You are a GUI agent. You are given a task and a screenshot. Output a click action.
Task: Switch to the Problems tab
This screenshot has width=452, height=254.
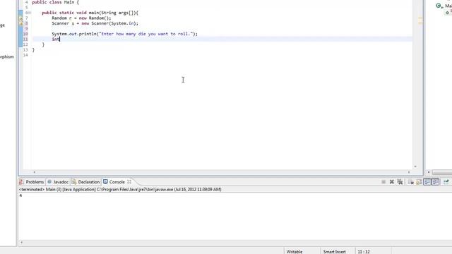point(31,182)
